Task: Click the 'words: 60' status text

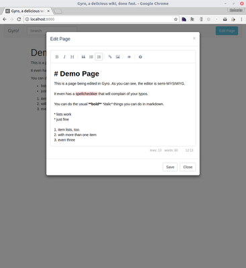Action: (x=171, y=150)
